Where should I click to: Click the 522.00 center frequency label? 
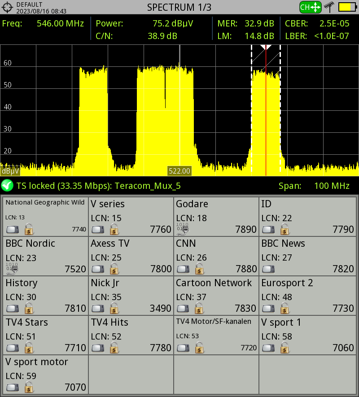click(x=179, y=171)
